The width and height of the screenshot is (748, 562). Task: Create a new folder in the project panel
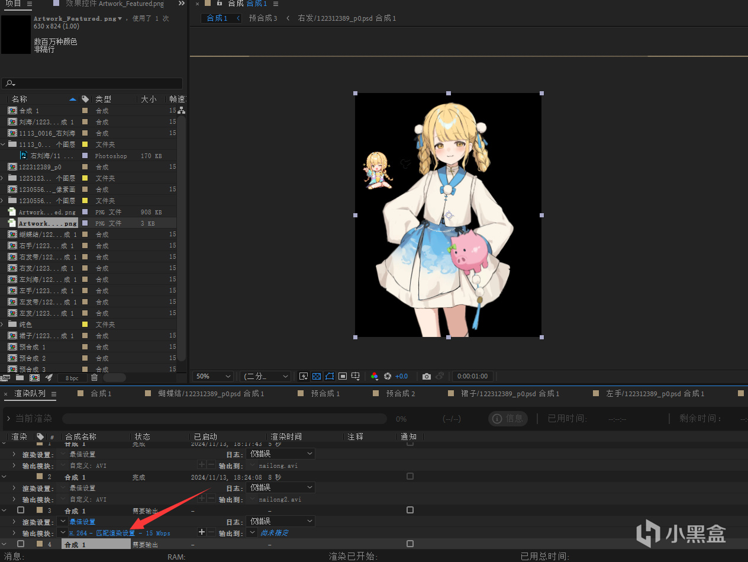click(20, 377)
